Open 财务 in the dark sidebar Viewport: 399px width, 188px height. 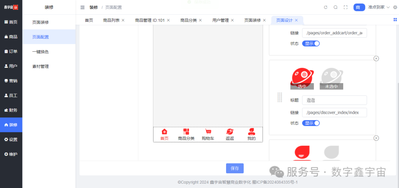[11, 110]
